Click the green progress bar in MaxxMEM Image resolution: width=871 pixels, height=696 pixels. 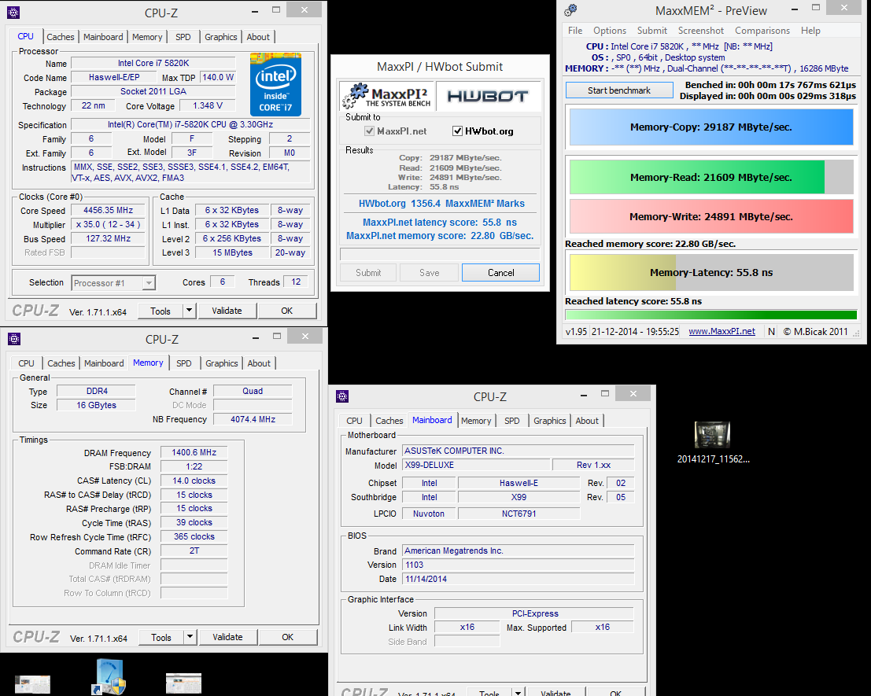[x=711, y=315]
